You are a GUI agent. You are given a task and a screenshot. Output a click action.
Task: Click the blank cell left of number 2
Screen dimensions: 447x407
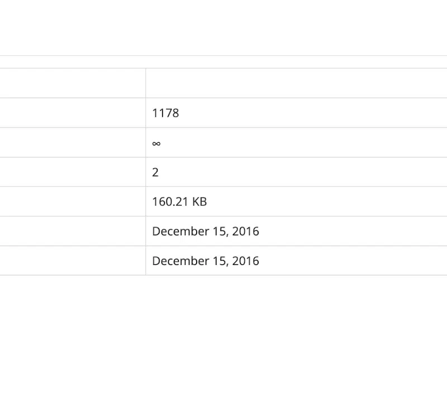(x=73, y=172)
